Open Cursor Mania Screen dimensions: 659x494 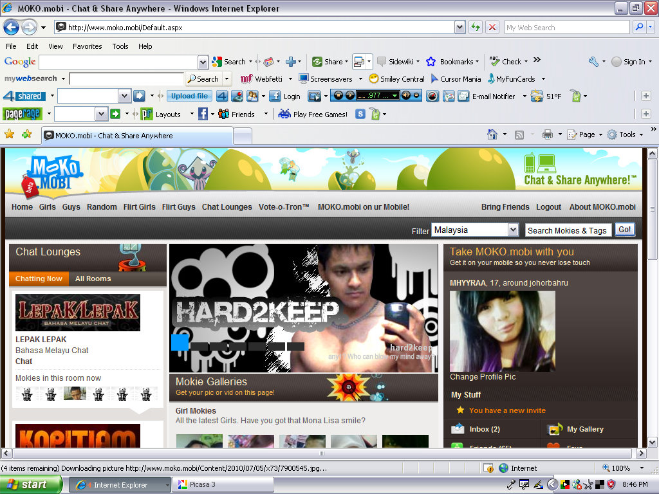456,79
